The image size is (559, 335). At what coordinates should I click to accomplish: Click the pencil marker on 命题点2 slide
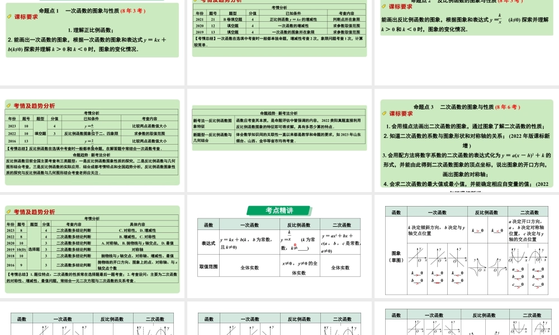(385, 6)
